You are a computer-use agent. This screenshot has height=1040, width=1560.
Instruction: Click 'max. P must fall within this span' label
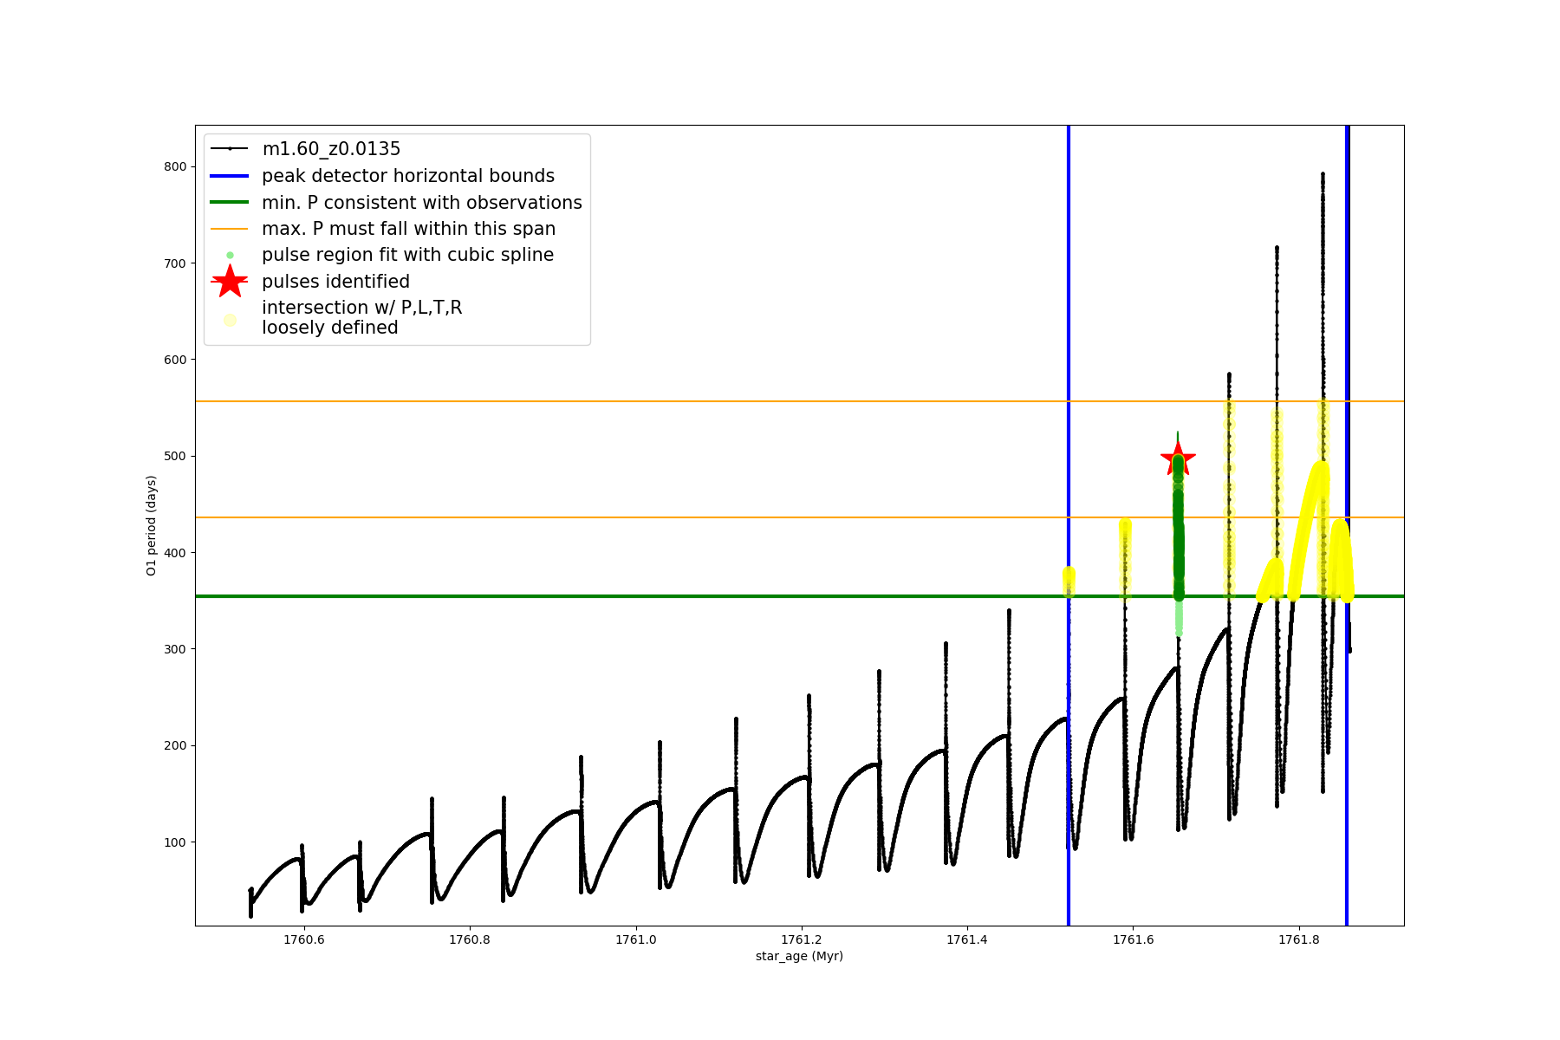coord(408,229)
